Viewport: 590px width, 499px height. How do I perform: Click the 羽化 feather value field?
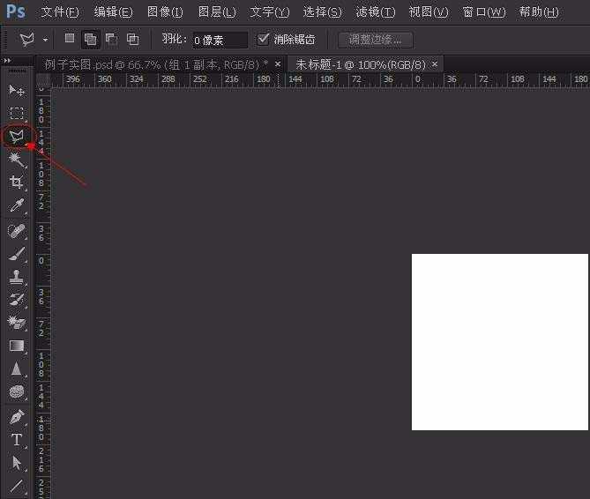point(220,41)
